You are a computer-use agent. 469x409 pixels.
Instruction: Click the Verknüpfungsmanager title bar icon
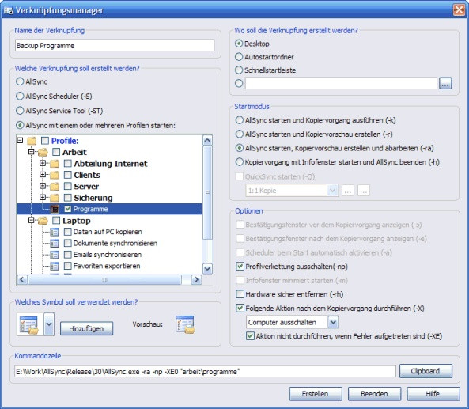[9, 10]
